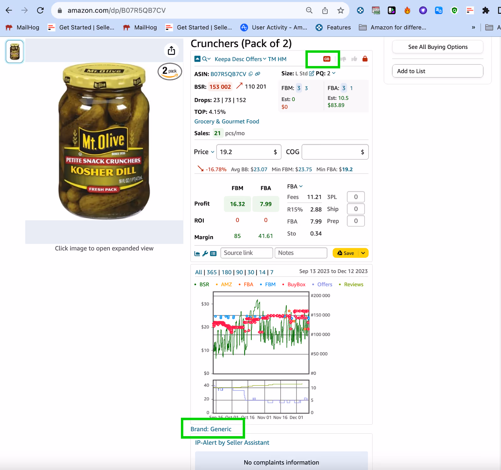
Task: Open the HM link
Action: coord(282,59)
